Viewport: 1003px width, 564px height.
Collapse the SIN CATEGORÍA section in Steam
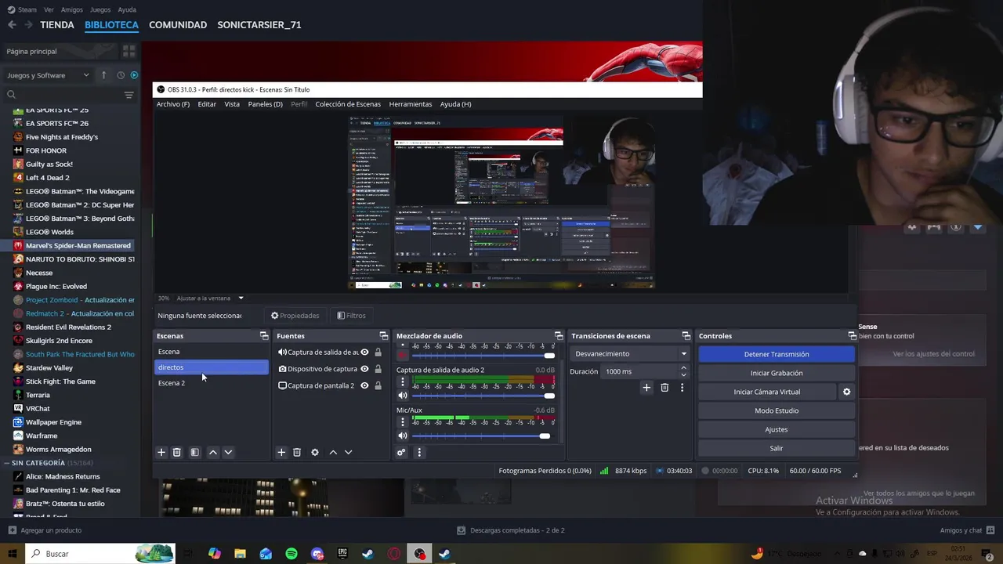(x=6, y=463)
